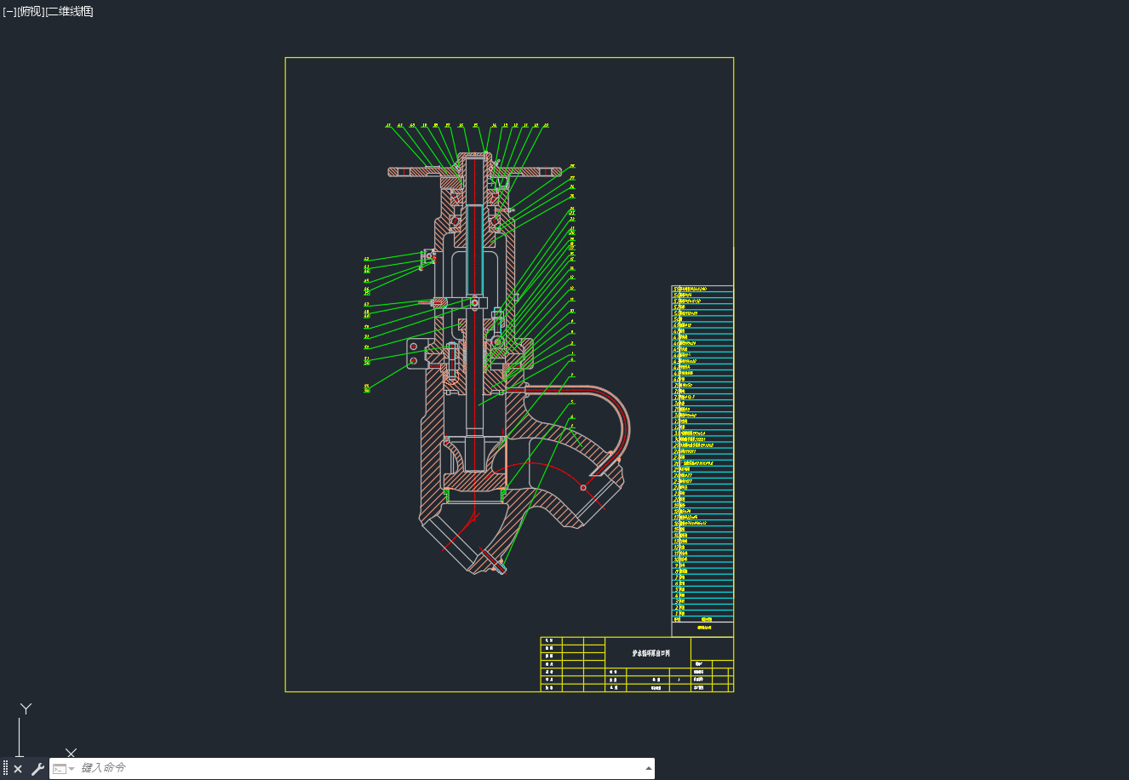The width and height of the screenshot is (1129, 780).
Task: Open the 俯视 view controls menu
Action: coord(31,11)
